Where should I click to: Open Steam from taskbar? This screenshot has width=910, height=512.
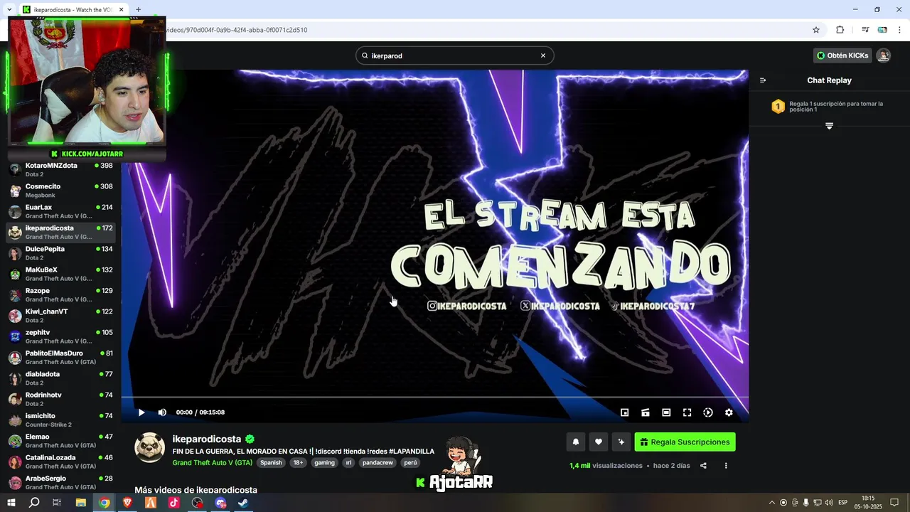click(243, 503)
